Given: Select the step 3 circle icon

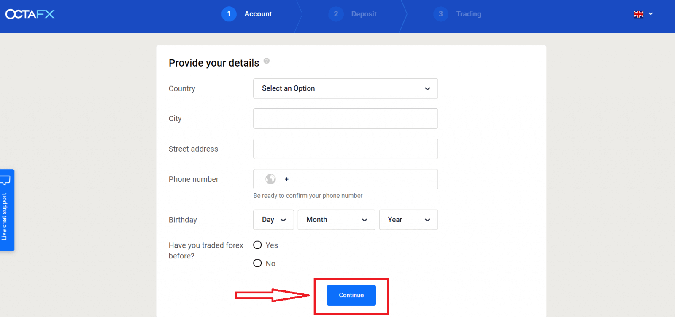Looking at the screenshot, I should (x=441, y=14).
